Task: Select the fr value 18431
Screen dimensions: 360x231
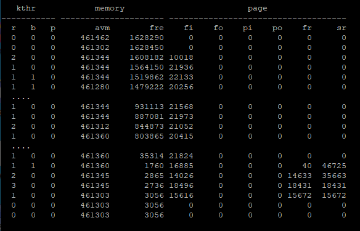Action: (300, 186)
